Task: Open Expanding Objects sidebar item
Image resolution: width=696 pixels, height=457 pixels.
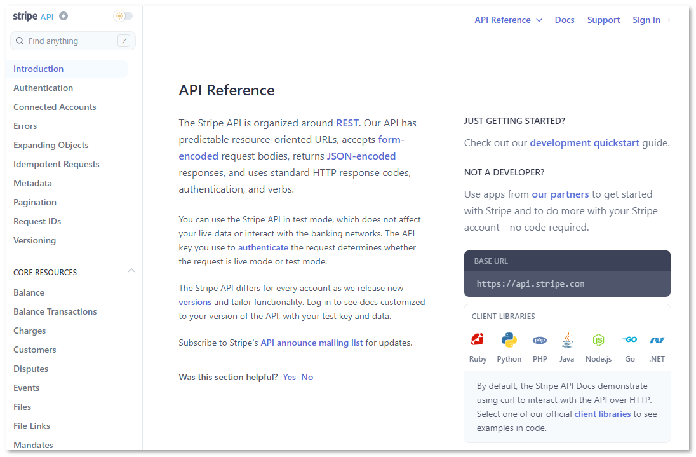Action: click(x=51, y=145)
